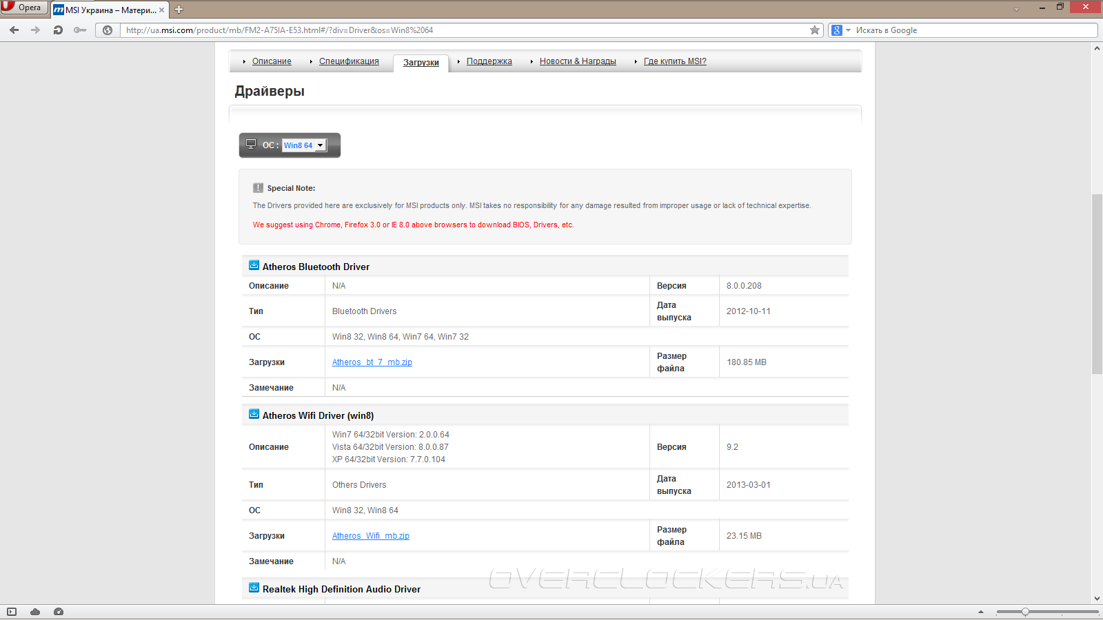Select the Загрузки tab
This screenshot has width=1103, height=620.
click(x=421, y=63)
